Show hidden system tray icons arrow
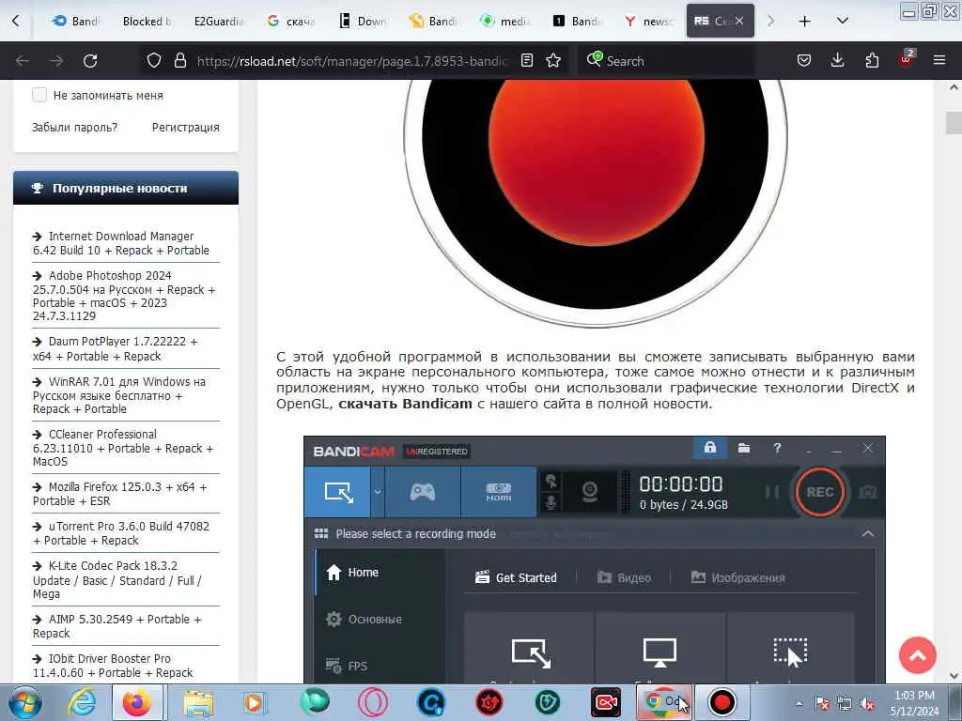The height and width of the screenshot is (721, 962). (x=799, y=704)
